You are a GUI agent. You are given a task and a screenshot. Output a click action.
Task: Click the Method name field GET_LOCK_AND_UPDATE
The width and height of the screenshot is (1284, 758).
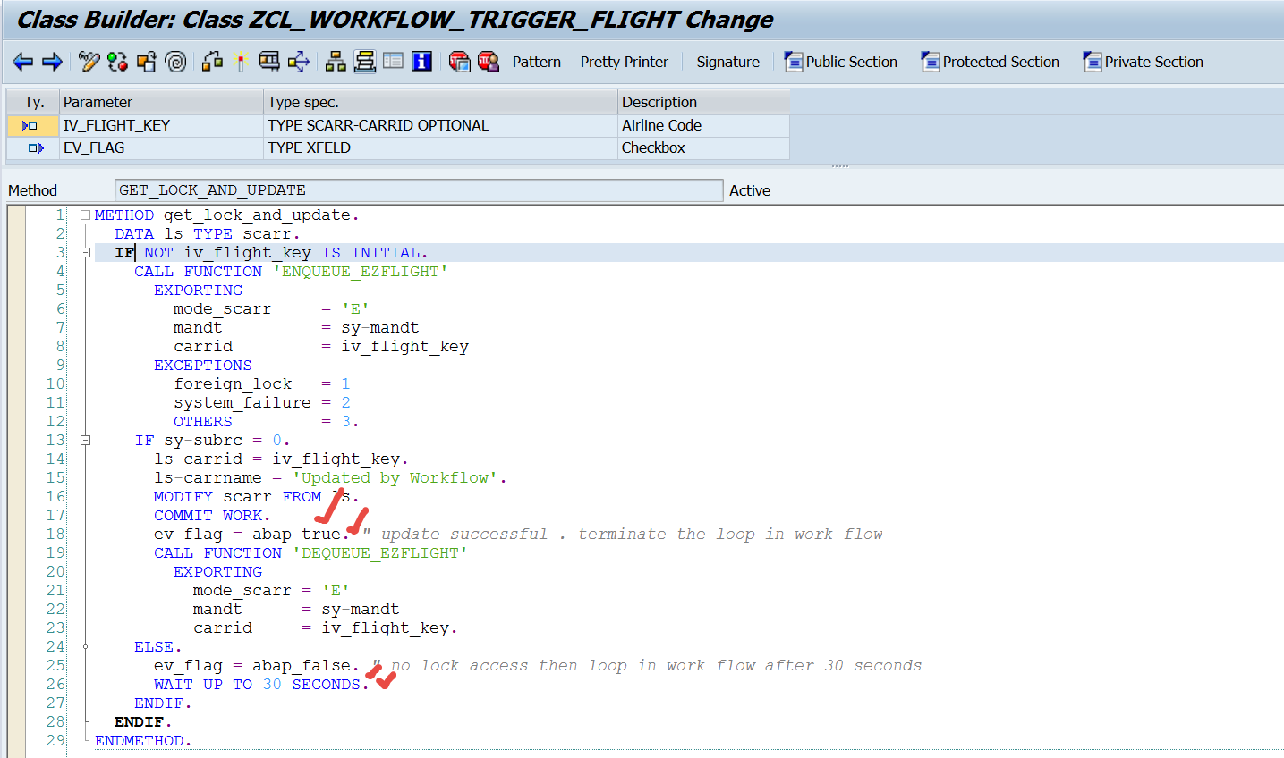pyautogui.click(x=418, y=190)
